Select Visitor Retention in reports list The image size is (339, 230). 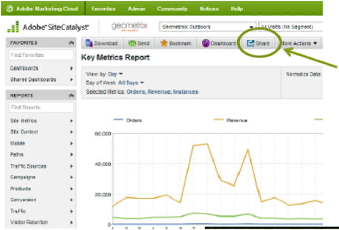[29, 222]
